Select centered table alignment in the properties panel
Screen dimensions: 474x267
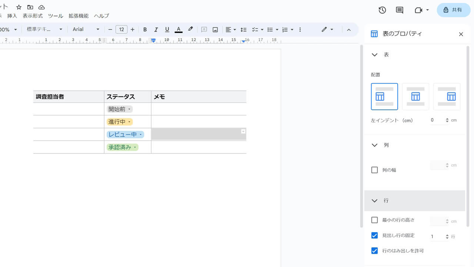[415, 96]
